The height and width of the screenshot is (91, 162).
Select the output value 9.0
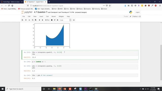33,78
